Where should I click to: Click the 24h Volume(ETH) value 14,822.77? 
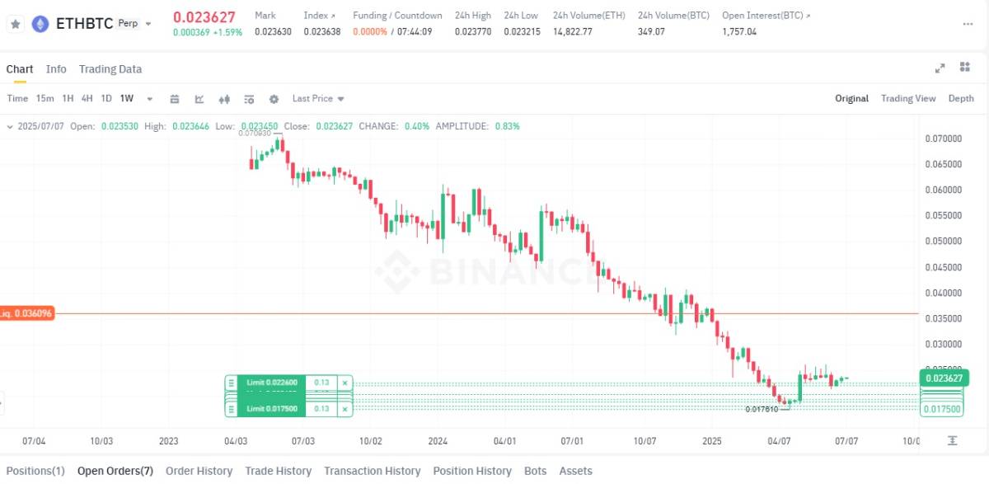[x=573, y=31]
